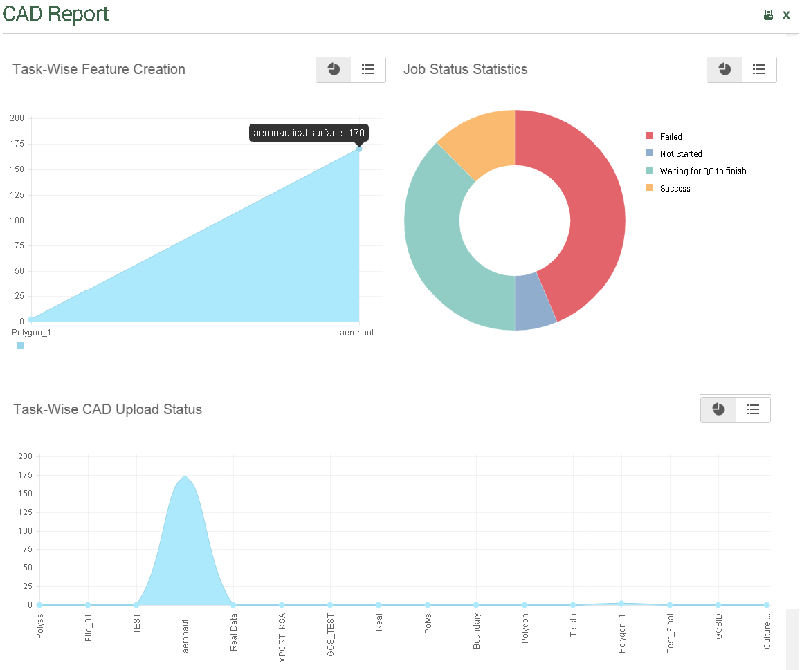
Task: Switch Task-Wise Feature Creation to list view
Action: [368, 70]
